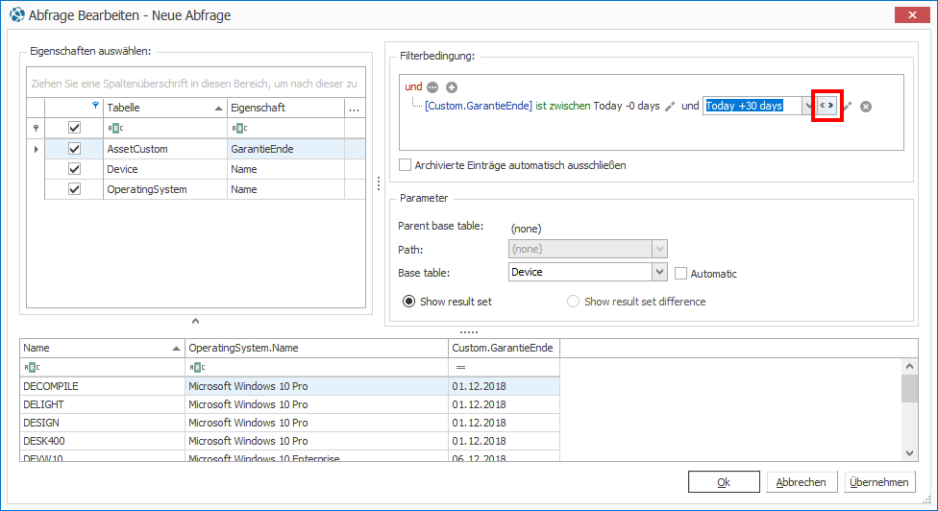
Task: Select the DESIGN result row
Action: (x=289, y=423)
